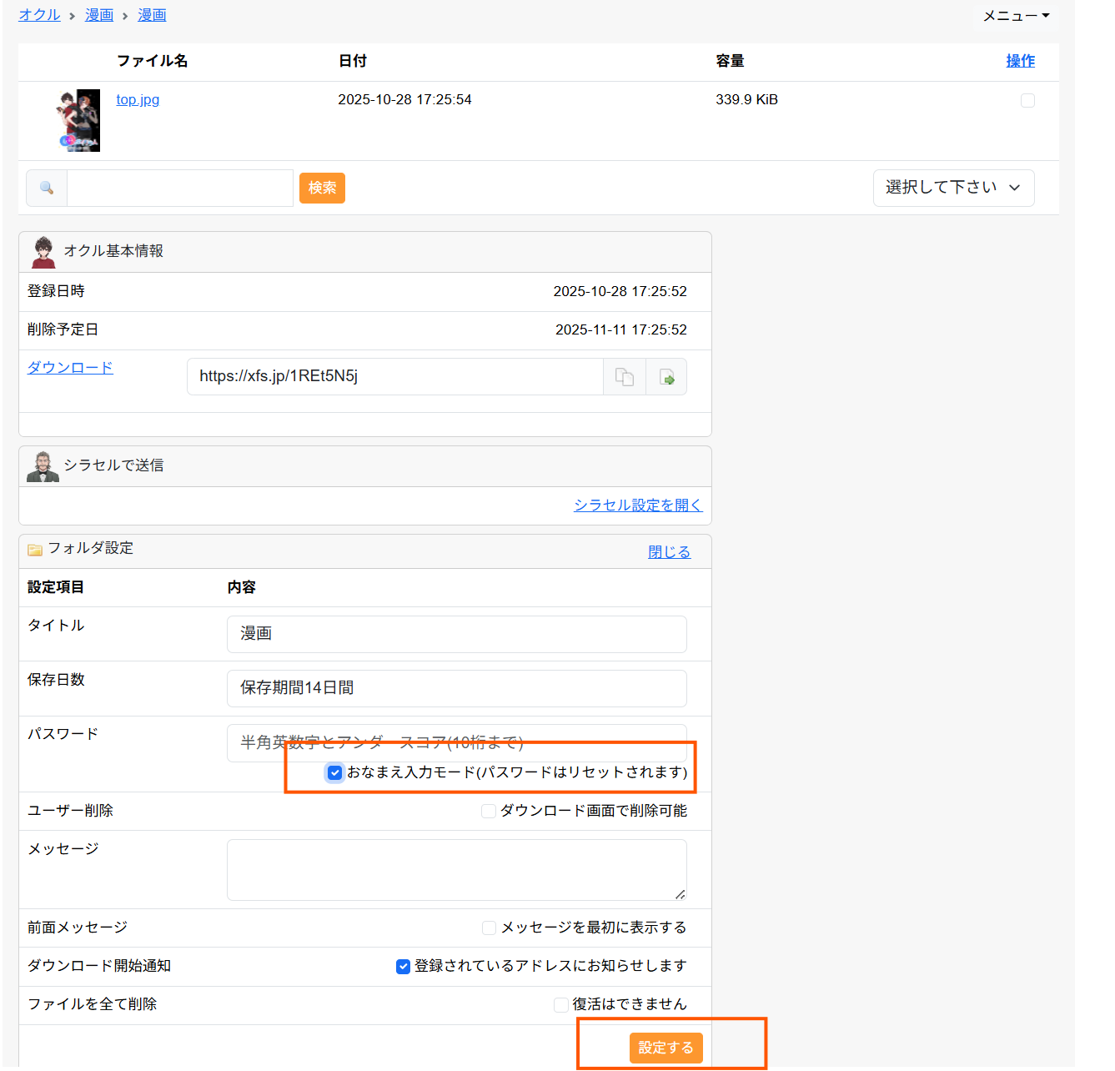
Task: Click the magnifier search icon
Action: coord(47,189)
